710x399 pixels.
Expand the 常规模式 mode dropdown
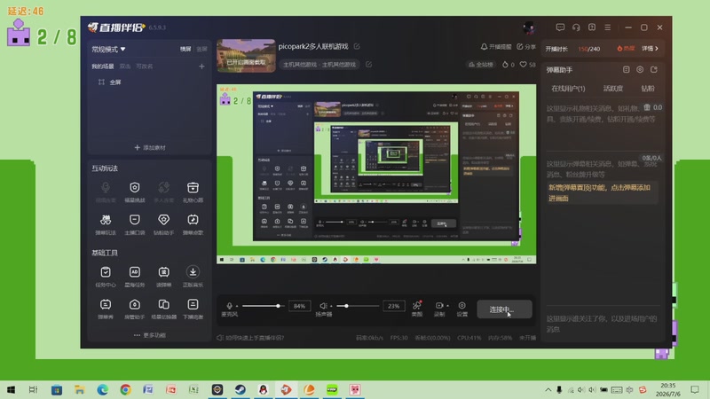pyautogui.click(x=108, y=49)
